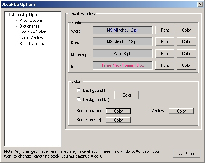
Task: Choose the Window color
Action: coord(181,111)
